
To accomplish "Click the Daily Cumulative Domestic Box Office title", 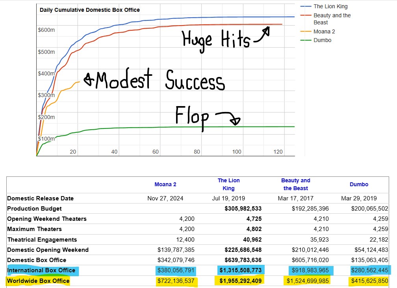I will click(90, 10).
